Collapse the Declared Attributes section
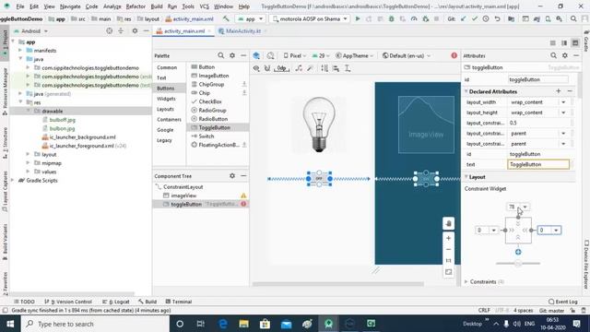This screenshot has height=332, width=590. click(x=466, y=91)
